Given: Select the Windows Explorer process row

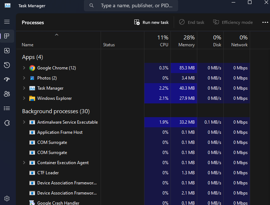Looking at the screenshot, I should [54, 98].
